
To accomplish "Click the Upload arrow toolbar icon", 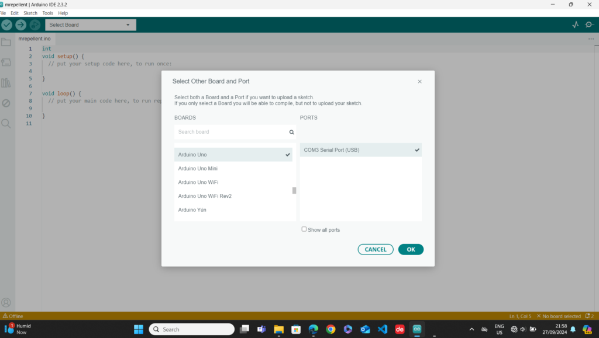I will click(x=20, y=25).
